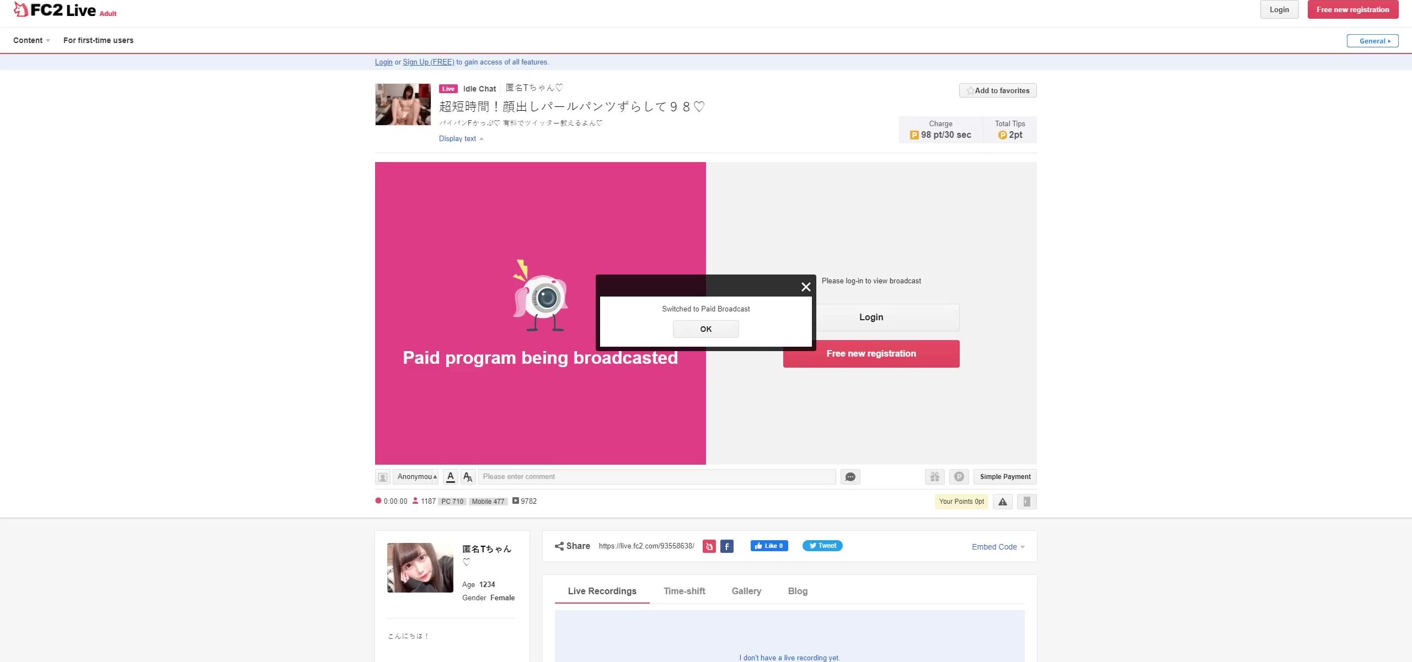Collapse the Display text expander
The image size is (1412, 662).
point(461,139)
